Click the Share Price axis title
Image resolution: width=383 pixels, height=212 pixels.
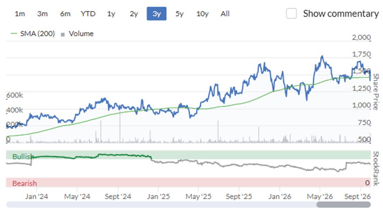[x=376, y=92]
